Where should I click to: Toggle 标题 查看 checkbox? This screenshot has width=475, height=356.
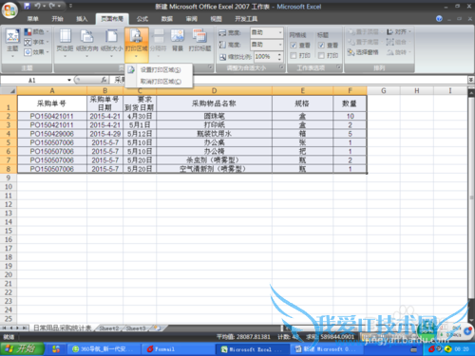[321, 46]
